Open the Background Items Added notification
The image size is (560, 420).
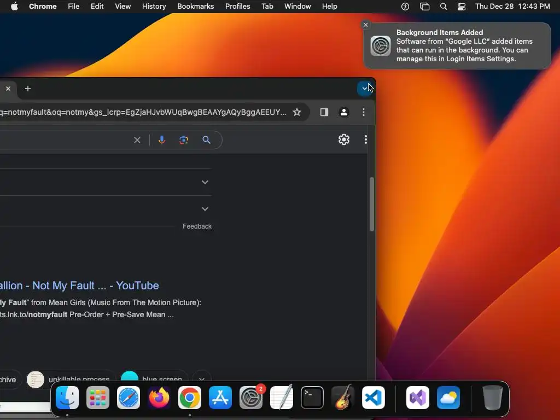(x=457, y=46)
